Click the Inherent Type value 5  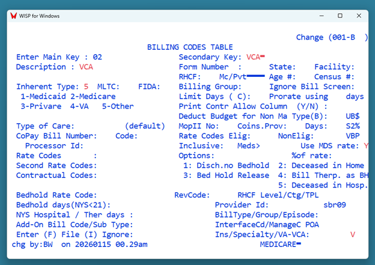click(86, 87)
